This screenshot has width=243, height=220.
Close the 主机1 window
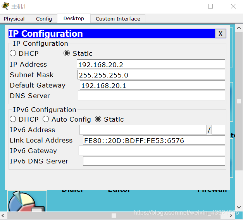click(x=233, y=6)
